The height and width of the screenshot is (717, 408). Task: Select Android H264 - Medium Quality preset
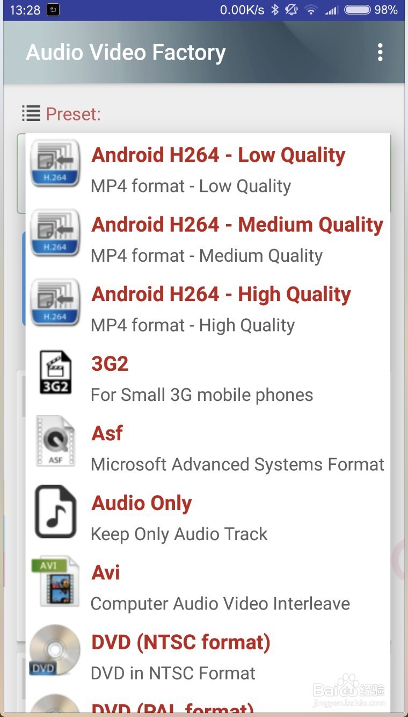pyautogui.click(x=208, y=238)
